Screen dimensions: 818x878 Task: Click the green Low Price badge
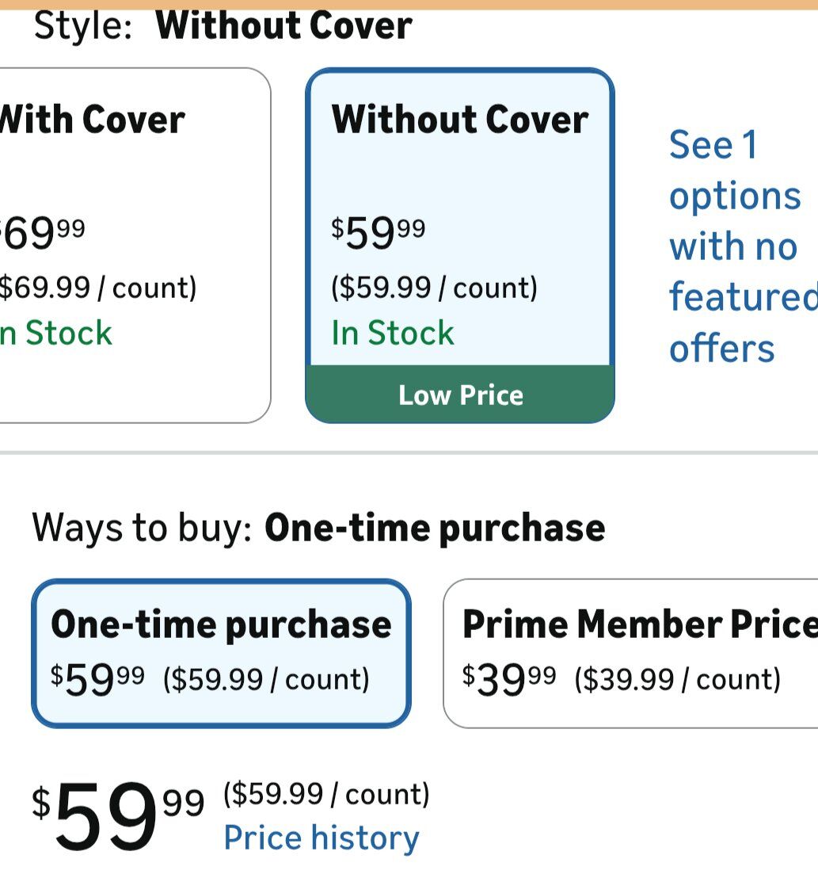pyautogui.click(x=460, y=395)
